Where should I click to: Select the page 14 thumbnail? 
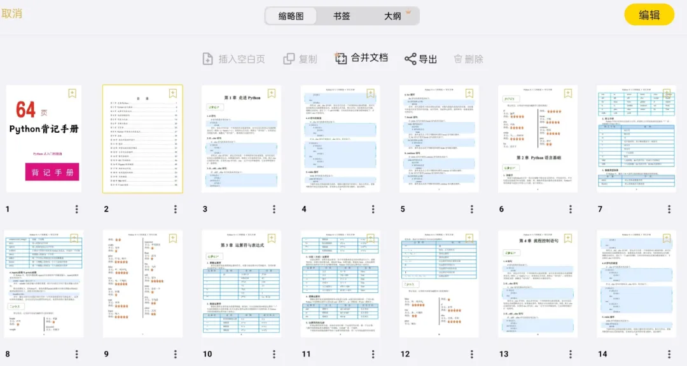(637, 283)
